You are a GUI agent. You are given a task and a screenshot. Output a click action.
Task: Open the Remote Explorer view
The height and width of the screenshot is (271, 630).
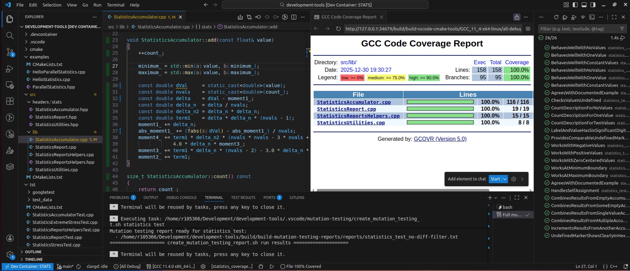pyautogui.click(x=10, y=85)
